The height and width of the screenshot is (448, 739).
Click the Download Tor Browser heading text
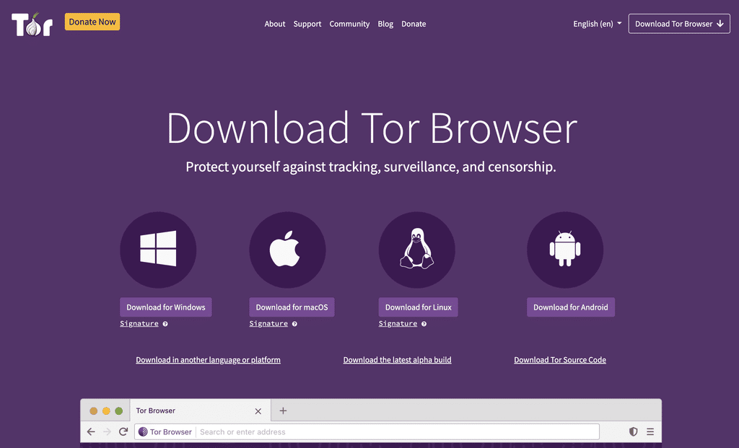[x=372, y=128]
